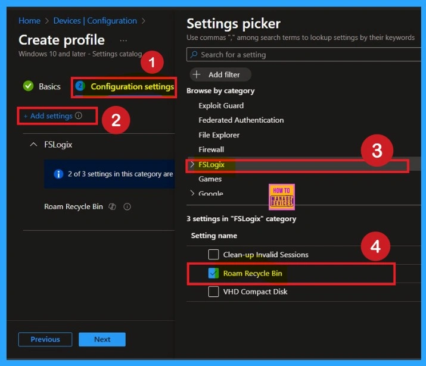Expand the FSLogix category chevron in picker
The width and height of the screenshot is (426, 366).
coord(192,165)
